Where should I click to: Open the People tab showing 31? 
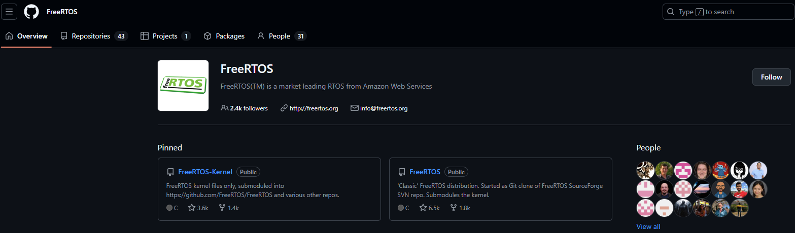pyautogui.click(x=282, y=36)
